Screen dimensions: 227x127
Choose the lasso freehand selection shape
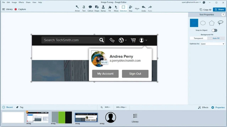click(220, 23)
